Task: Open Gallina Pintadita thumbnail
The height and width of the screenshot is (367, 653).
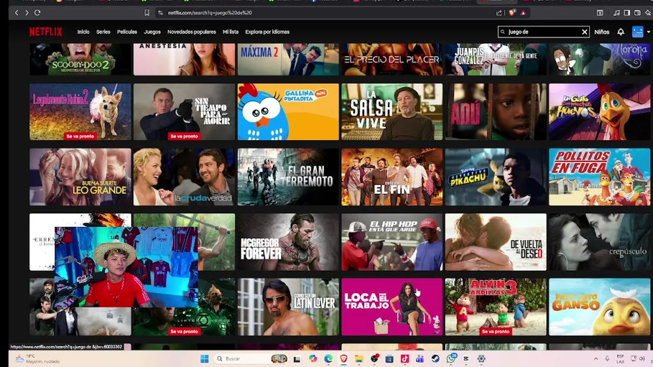Action: click(x=288, y=112)
